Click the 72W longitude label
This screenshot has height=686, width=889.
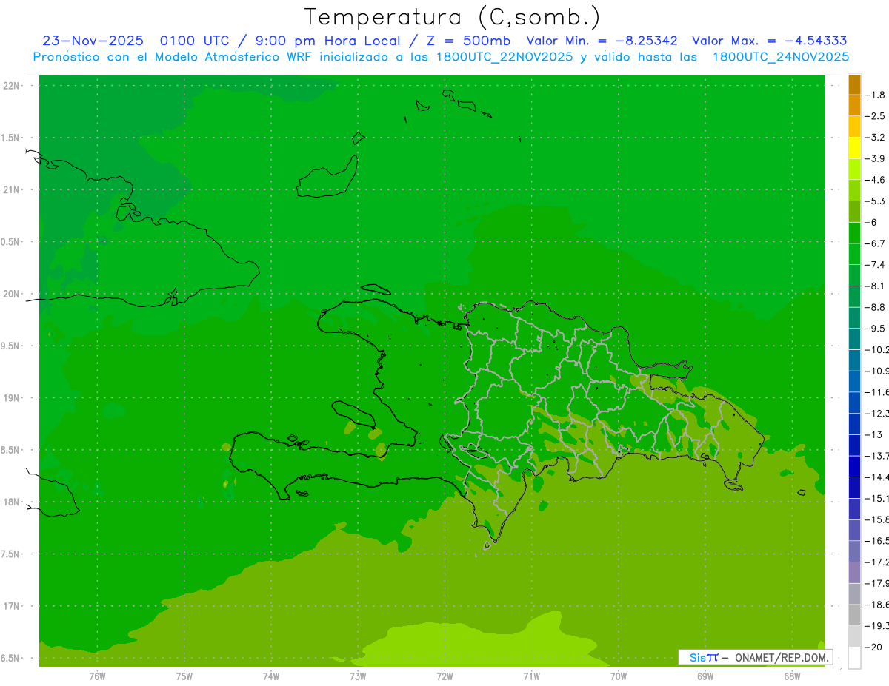(x=445, y=676)
